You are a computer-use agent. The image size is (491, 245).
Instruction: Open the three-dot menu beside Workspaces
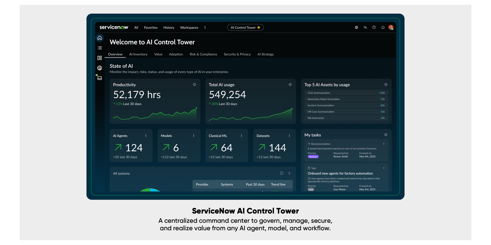205,28
